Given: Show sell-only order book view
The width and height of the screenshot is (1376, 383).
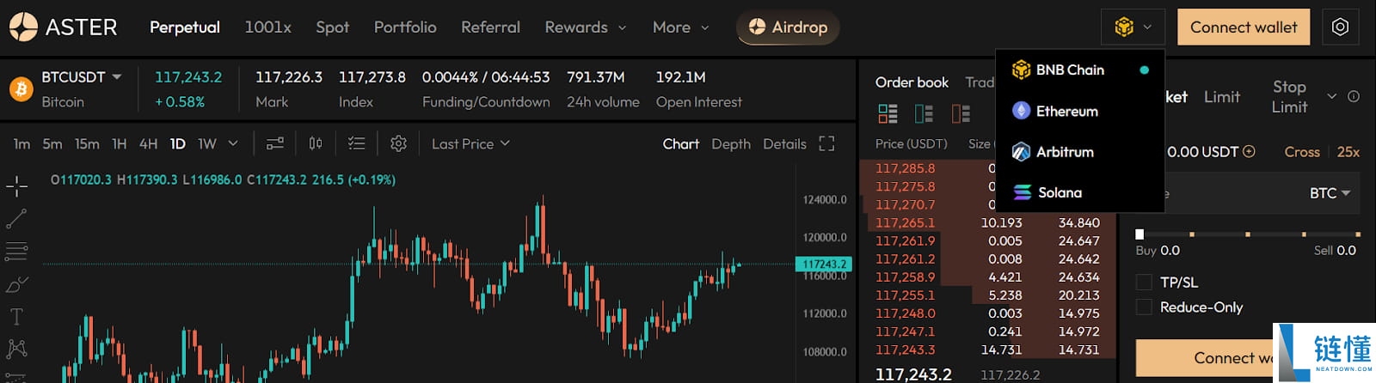Looking at the screenshot, I should point(961,113).
